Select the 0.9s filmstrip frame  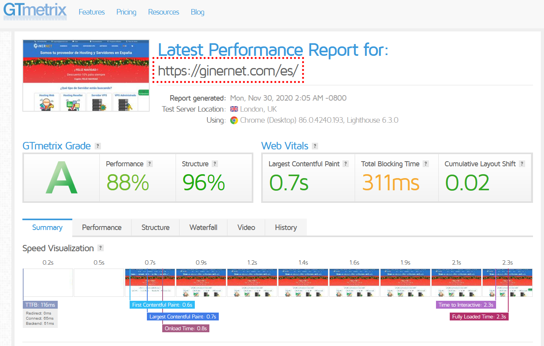201,283
